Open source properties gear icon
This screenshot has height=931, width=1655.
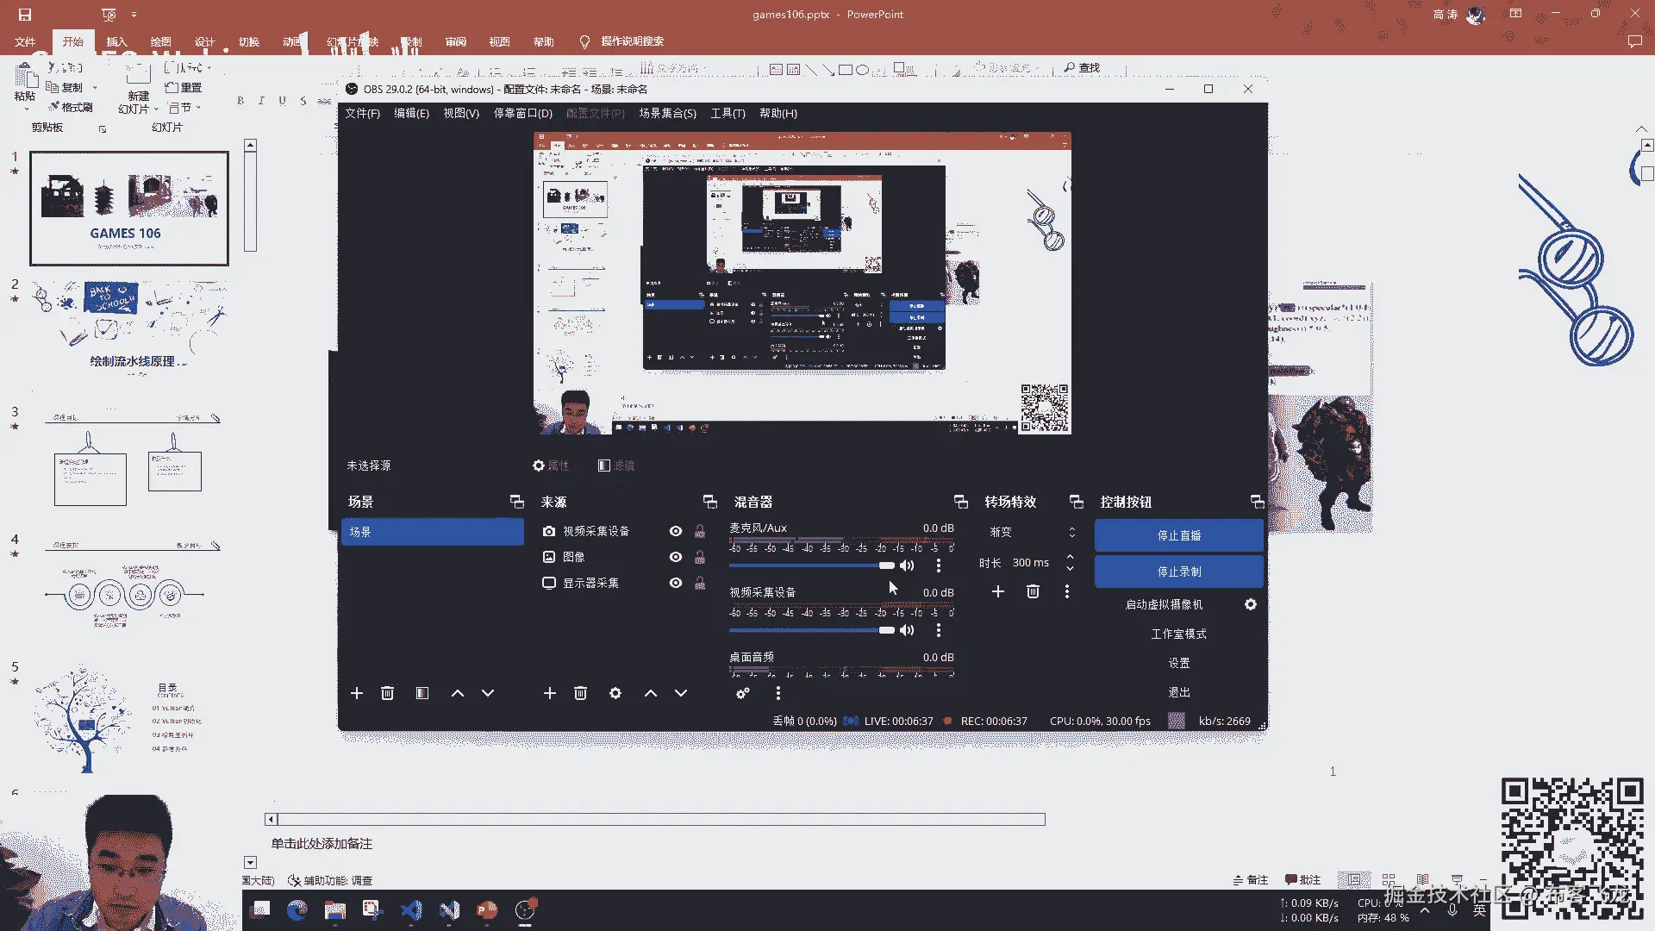(615, 693)
